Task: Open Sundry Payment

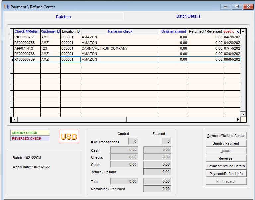Action: click(226, 143)
